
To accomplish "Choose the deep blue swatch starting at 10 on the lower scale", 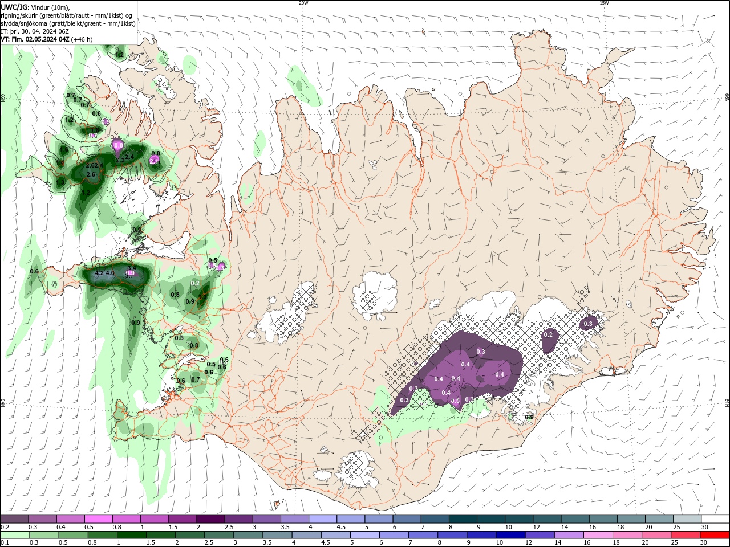I will pos(510,535).
